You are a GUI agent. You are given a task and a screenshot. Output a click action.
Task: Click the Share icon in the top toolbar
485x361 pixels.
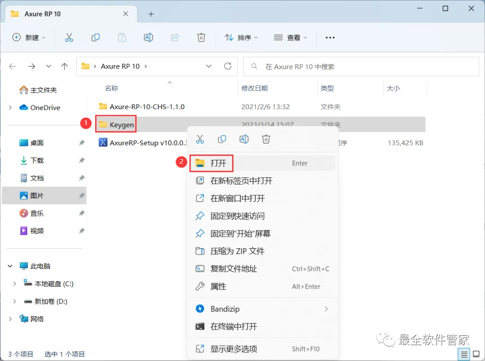pos(175,37)
